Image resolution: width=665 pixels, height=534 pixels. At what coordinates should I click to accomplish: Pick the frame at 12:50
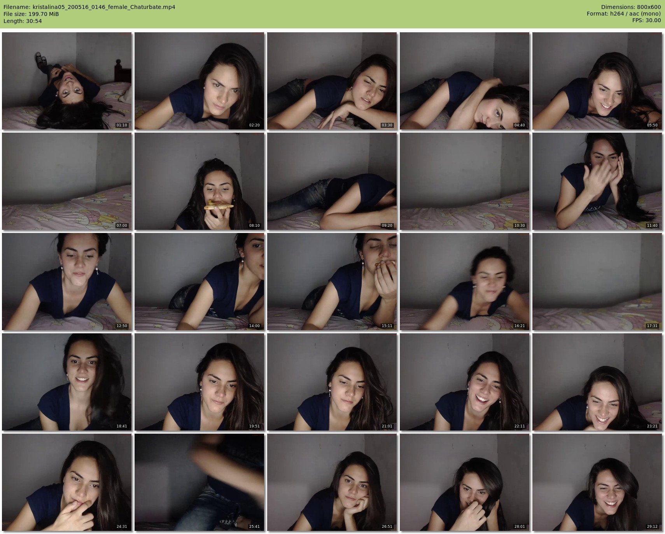click(67, 282)
